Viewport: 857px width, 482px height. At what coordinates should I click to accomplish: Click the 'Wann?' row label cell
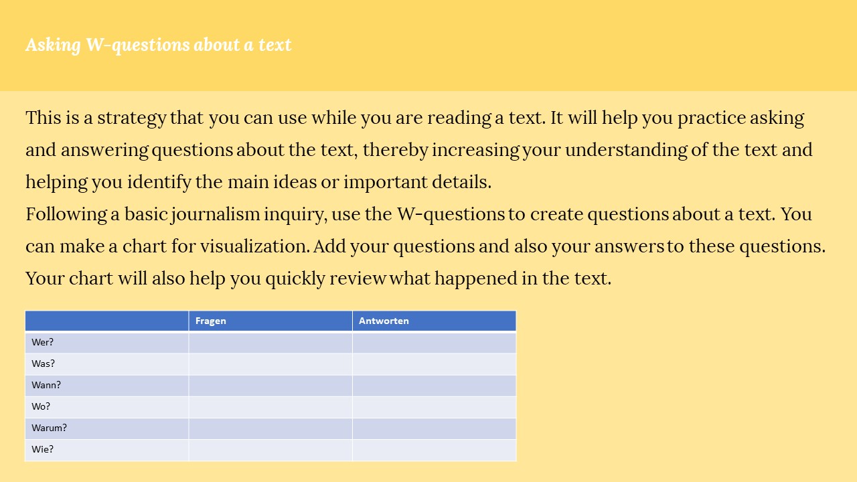107,386
